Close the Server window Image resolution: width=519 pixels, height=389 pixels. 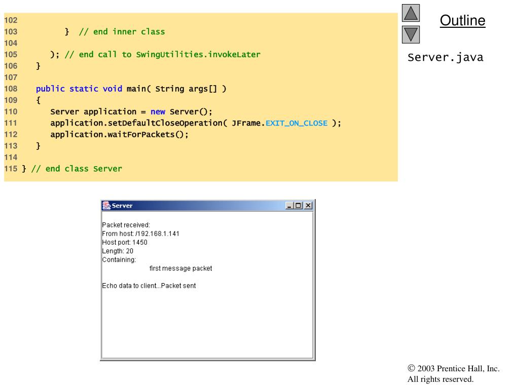coord(308,206)
